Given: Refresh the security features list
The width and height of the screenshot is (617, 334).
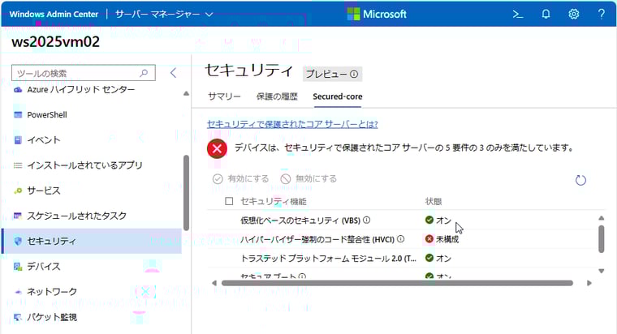Looking at the screenshot, I should 580,180.
